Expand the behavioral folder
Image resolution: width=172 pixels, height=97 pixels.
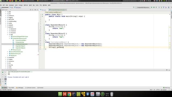click(x=8, y=29)
